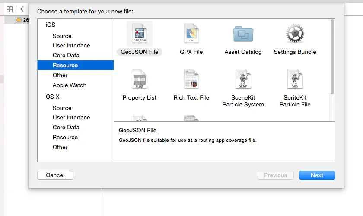This screenshot has height=216, width=363.
Task: Pick the SpriteKit Particle File icon
Action: pos(295,79)
